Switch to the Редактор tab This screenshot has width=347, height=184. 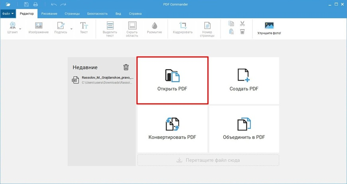[x=27, y=14]
